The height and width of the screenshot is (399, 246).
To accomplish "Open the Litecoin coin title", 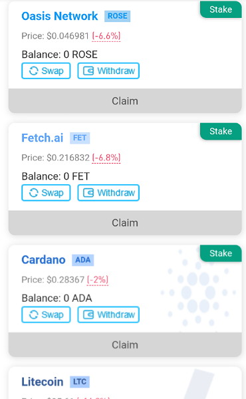I will (43, 382).
